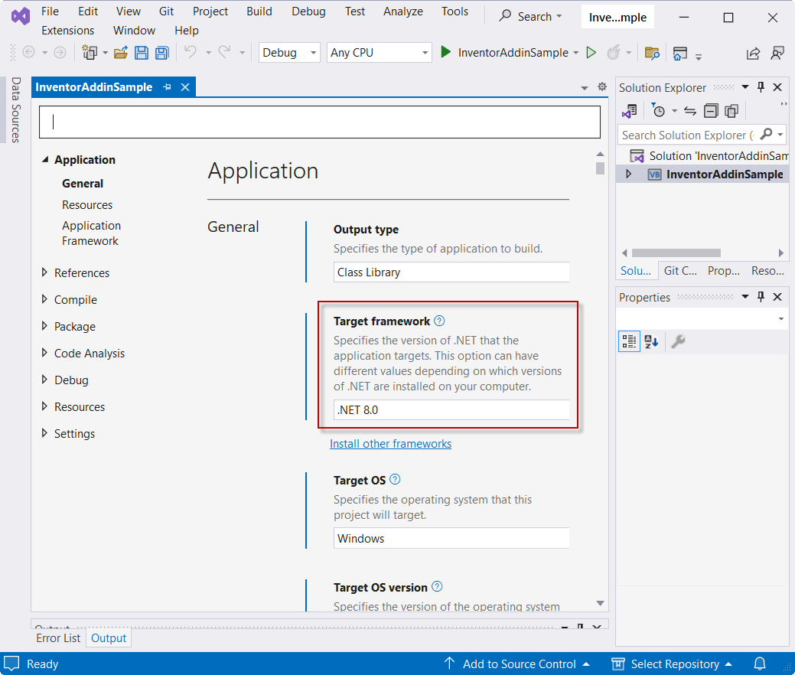The width and height of the screenshot is (795, 675).
Task: Switch to the Error List tab
Action: (58, 638)
